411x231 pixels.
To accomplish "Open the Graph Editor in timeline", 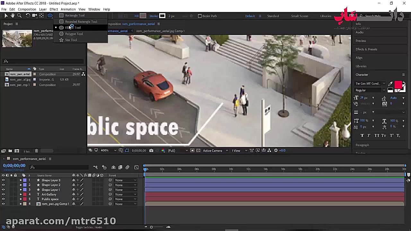I will [136, 167].
